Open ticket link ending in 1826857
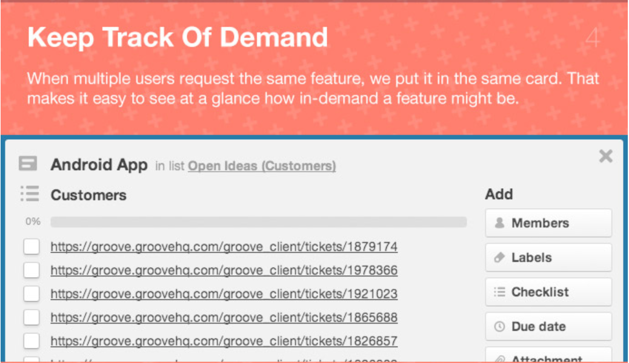The width and height of the screenshot is (629, 363). [x=224, y=341]
